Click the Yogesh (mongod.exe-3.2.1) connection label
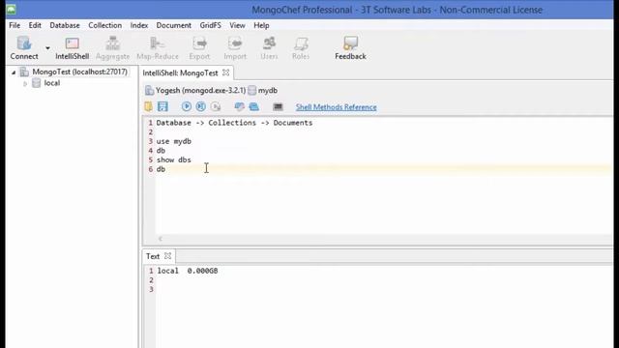 200,90
